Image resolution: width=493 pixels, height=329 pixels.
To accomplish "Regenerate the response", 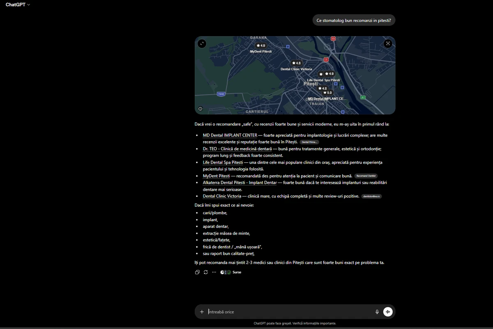I will [206, 272].
